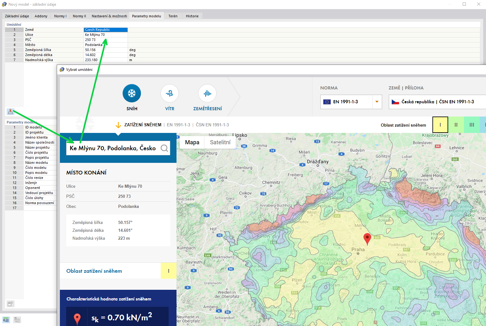Screen dimensions: 486x326
Task: Click the Plzeň city label on the map
Action: [297, 280]
